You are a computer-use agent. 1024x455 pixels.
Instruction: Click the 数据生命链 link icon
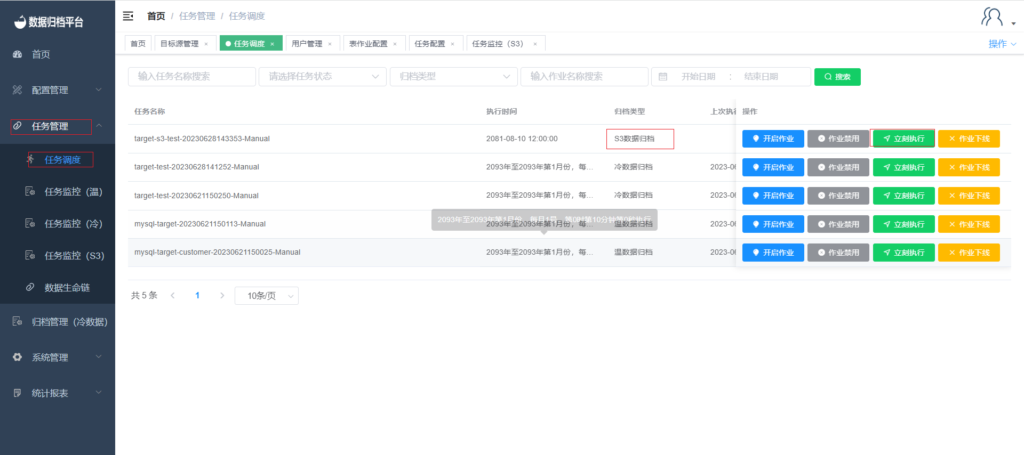[30, 287]
